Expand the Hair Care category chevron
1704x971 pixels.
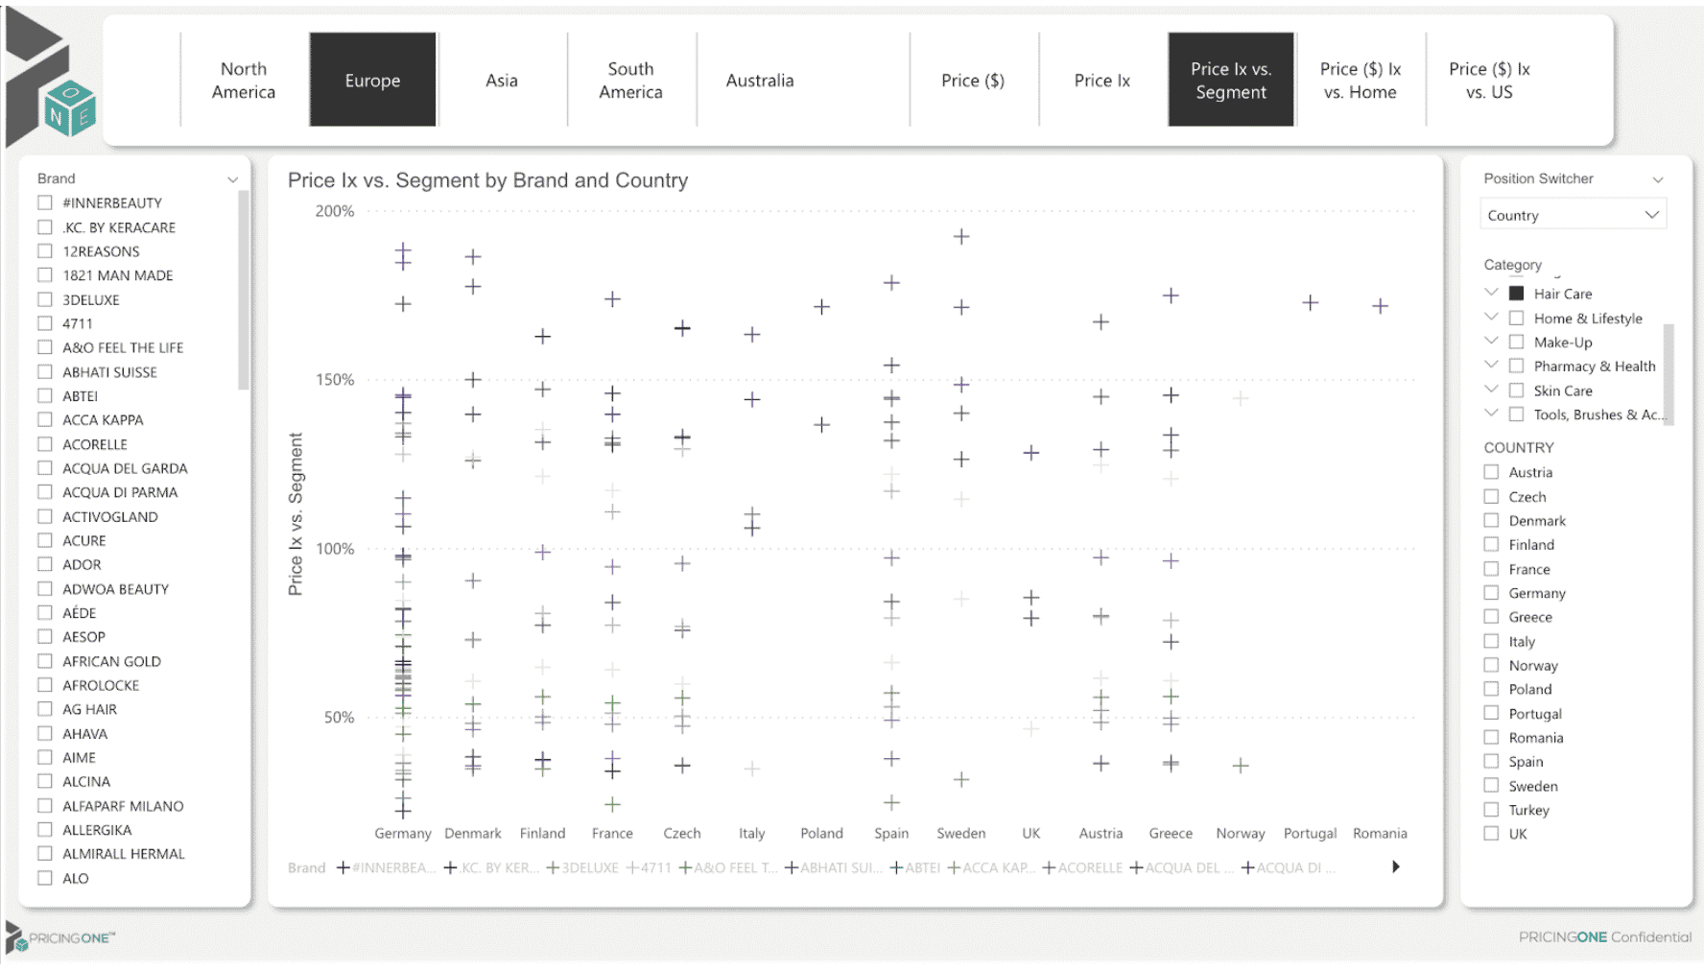coord(1491,292)
